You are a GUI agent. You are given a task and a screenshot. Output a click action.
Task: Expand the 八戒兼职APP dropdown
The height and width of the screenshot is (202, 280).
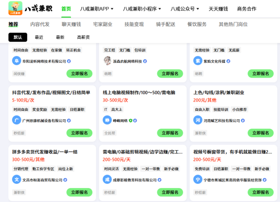tap(97, 9)
